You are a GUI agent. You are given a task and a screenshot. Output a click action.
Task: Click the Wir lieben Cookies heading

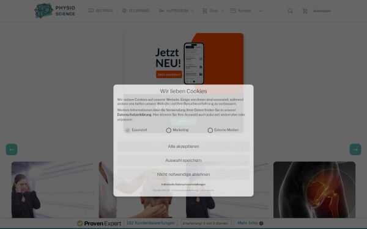coord(183,91)
